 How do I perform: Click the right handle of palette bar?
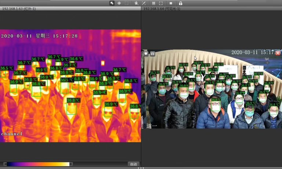(x=71, y=164)
